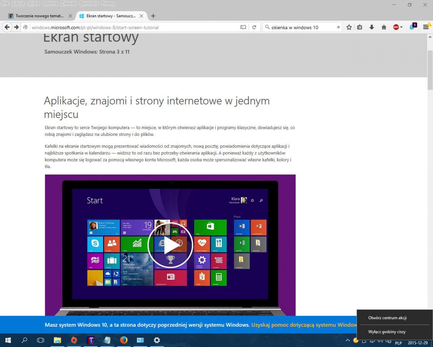Screen dimensions: 433x347
Task: Click the taskbar date 2015-12-29
Action: (x=417, y=343)
